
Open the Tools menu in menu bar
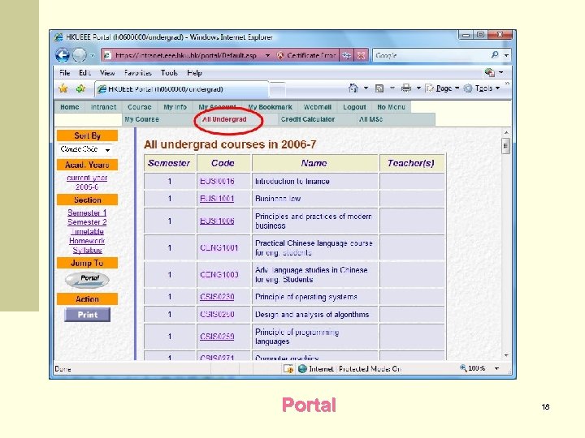point(169,73)
